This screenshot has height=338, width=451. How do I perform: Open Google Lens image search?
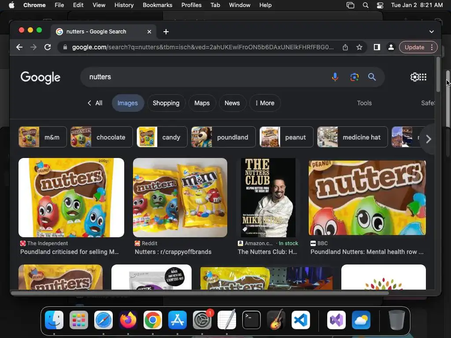click(355, 77)
